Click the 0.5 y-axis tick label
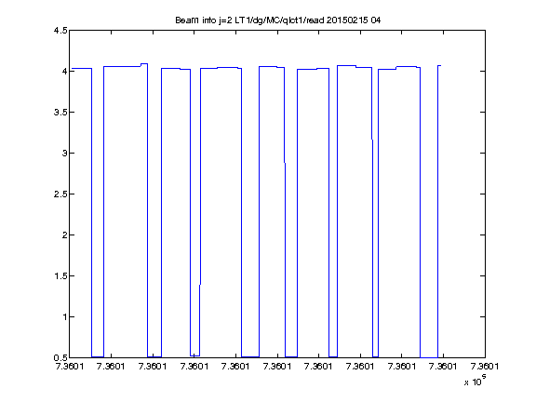536x402 pixels. (x=60, y=358)
